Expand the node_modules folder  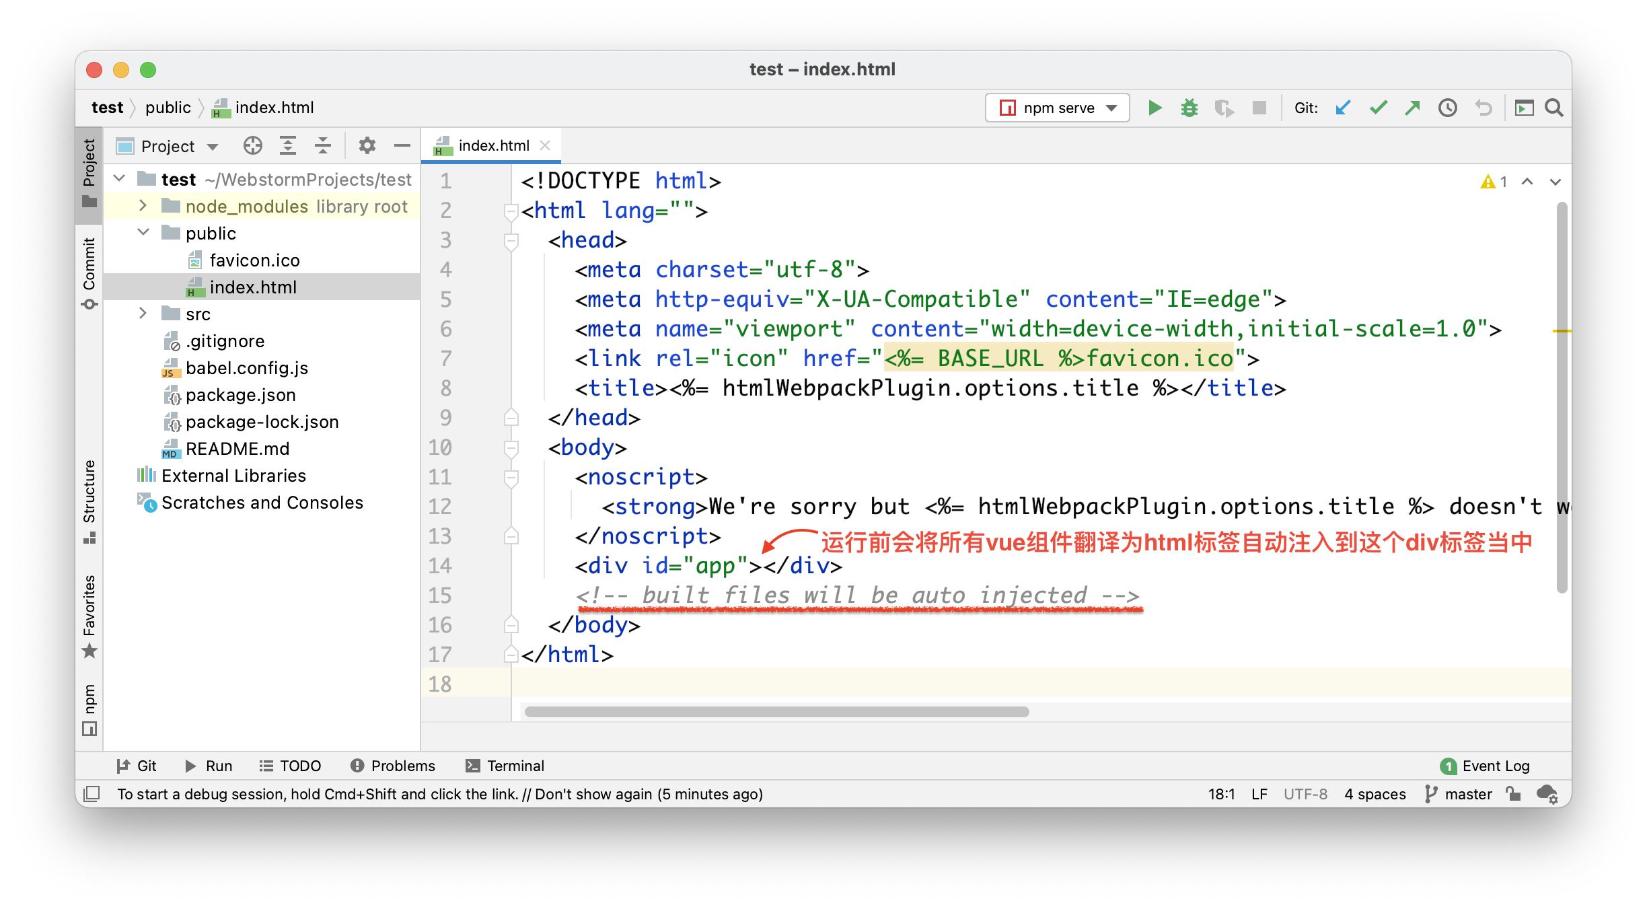tap(143, 206)
